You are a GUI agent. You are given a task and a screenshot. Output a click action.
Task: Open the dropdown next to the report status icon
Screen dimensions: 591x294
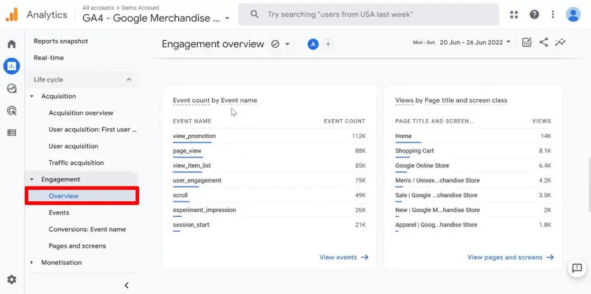(287, 44)
